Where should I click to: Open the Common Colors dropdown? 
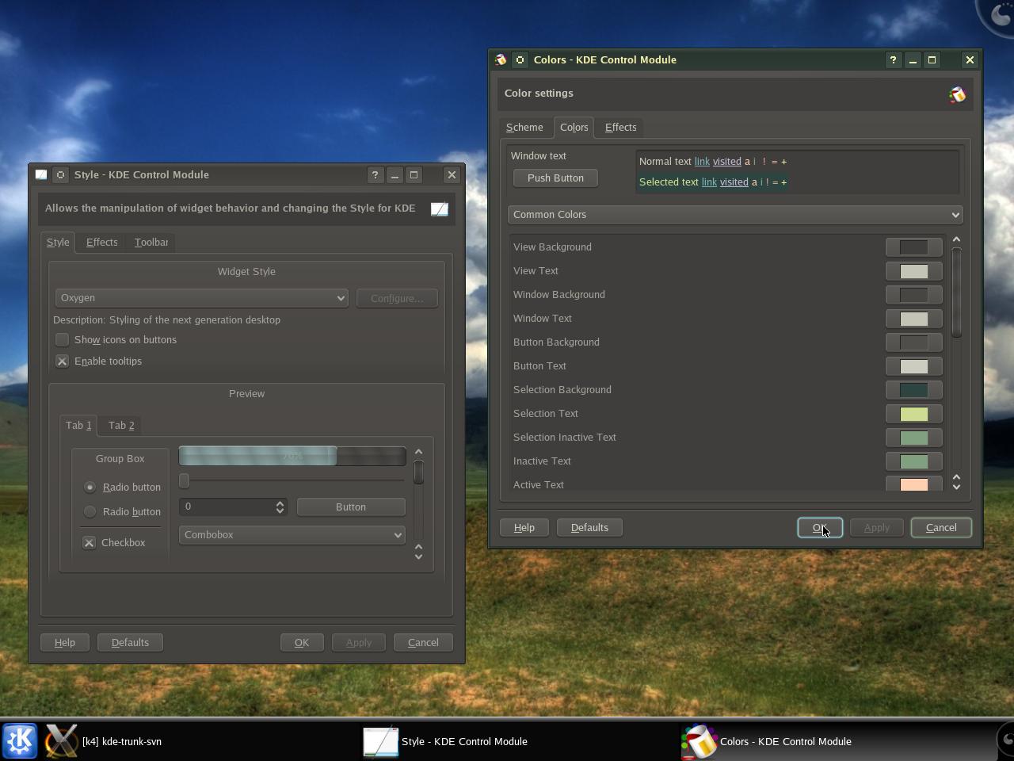735,215
